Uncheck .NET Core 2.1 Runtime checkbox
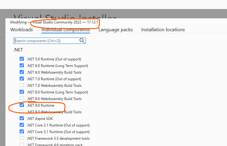Viewport: 227px width, 146px height. click(22, 125)
